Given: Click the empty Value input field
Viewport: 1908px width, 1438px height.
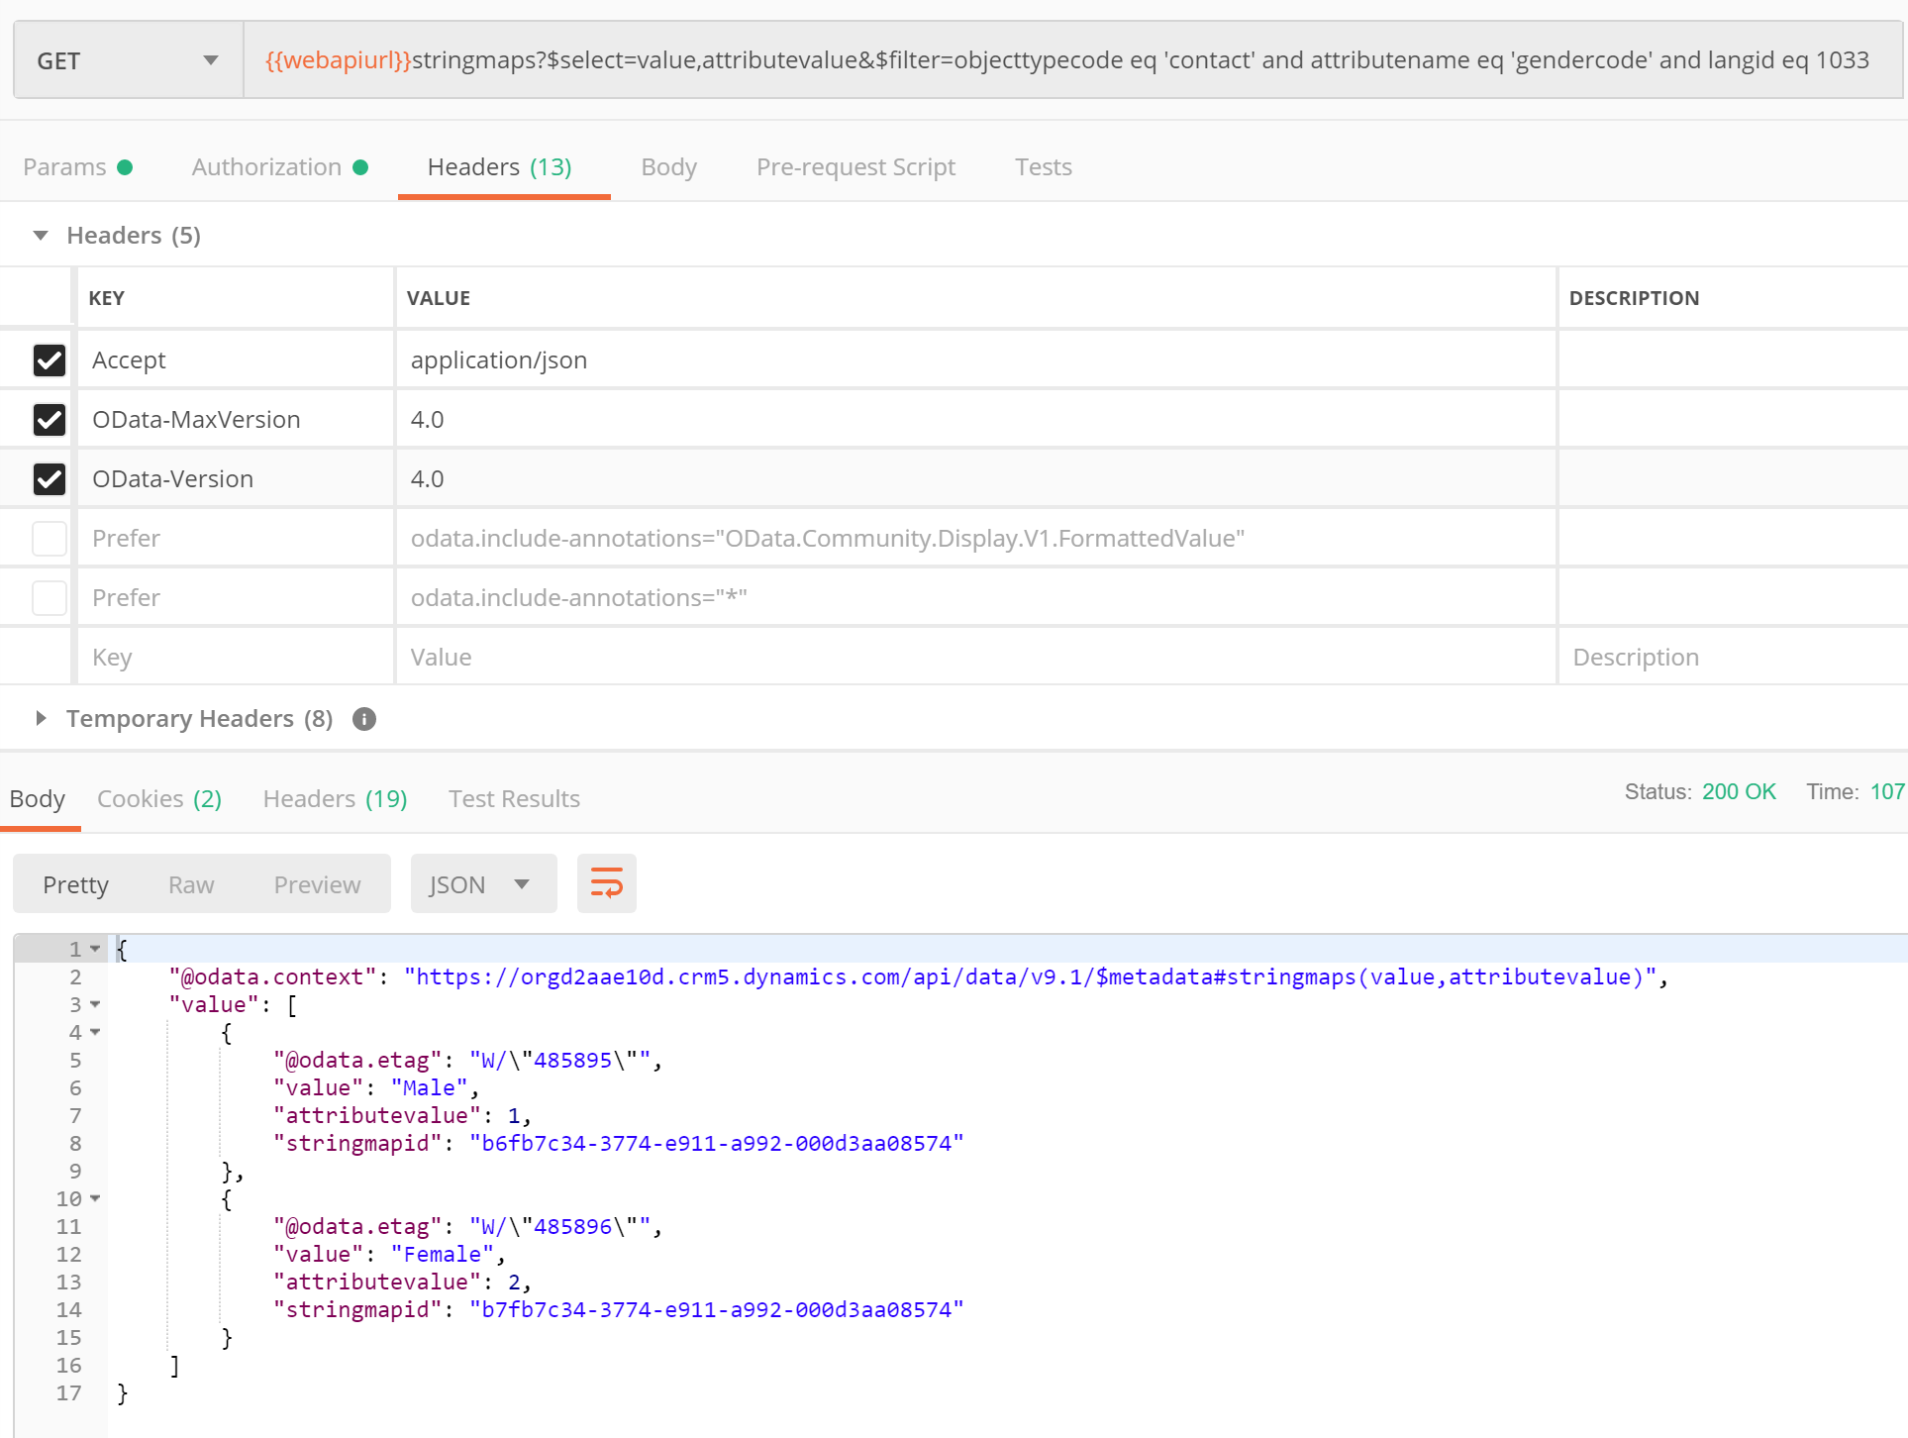Looking at the screenshot, I should [x=975, y=657].
